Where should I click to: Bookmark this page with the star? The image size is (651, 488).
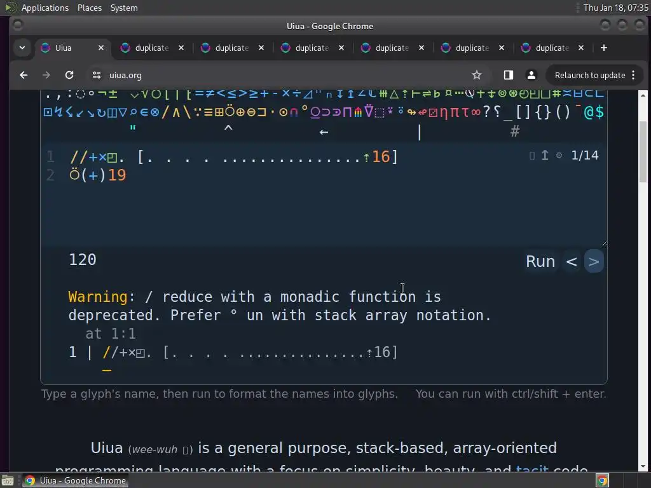477,75
